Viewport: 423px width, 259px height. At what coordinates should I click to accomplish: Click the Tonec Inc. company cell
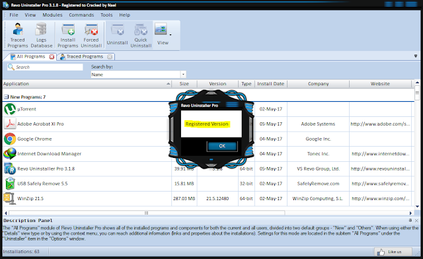coord(318,154)
